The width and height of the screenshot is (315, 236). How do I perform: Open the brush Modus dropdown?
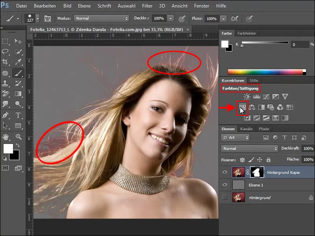(101, 18)
